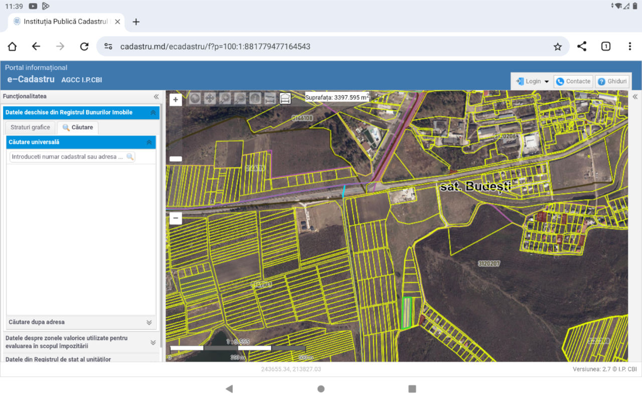642x401 pixels.
Task: Click the Versiunea 2.7 I.P. CBI footer text
Action: point(605,369)
